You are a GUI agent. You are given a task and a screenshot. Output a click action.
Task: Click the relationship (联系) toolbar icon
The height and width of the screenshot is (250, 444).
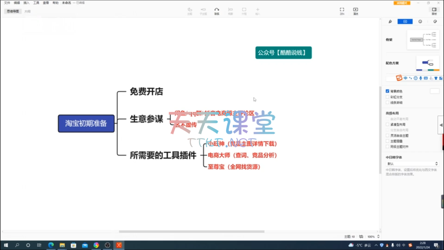(217, 10)
